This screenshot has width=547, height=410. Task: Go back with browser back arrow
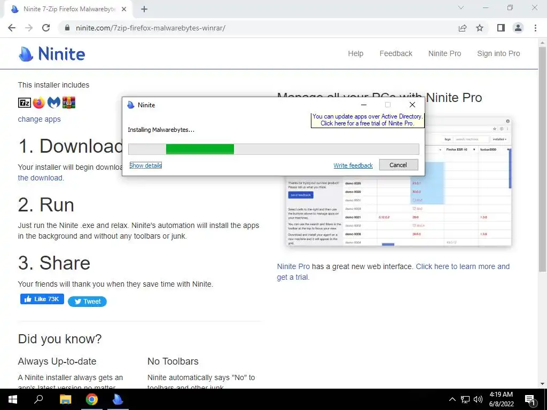click(12, 28)
